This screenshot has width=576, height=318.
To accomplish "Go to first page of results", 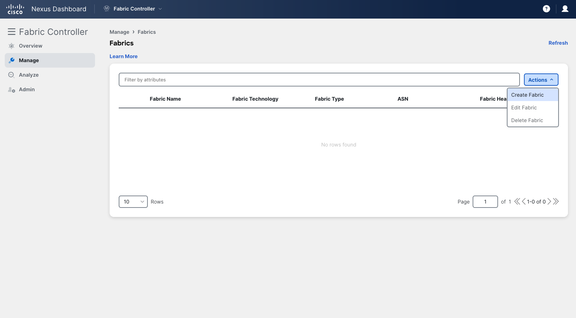I will point(517,201).
